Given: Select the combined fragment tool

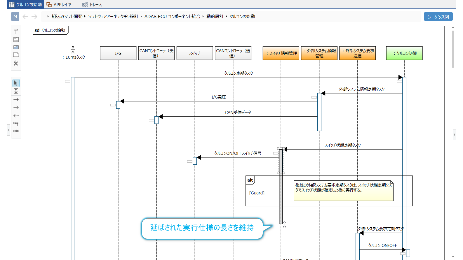Looking at the screenshot, I should 16,39.
